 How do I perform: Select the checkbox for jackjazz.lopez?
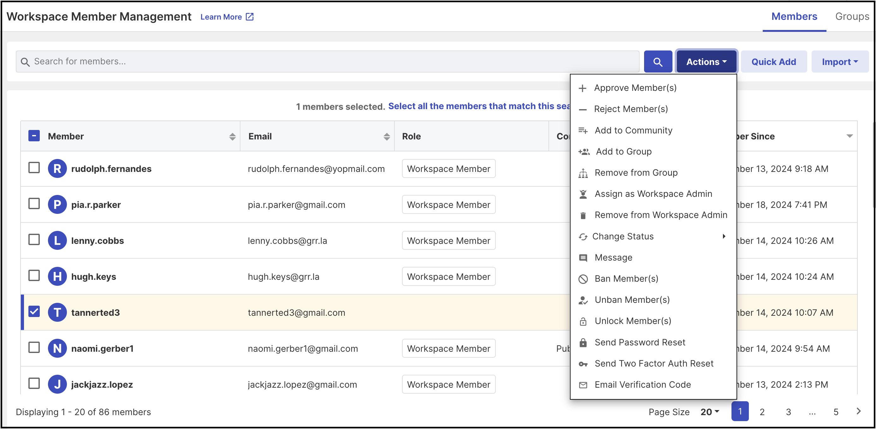[34, 384]
